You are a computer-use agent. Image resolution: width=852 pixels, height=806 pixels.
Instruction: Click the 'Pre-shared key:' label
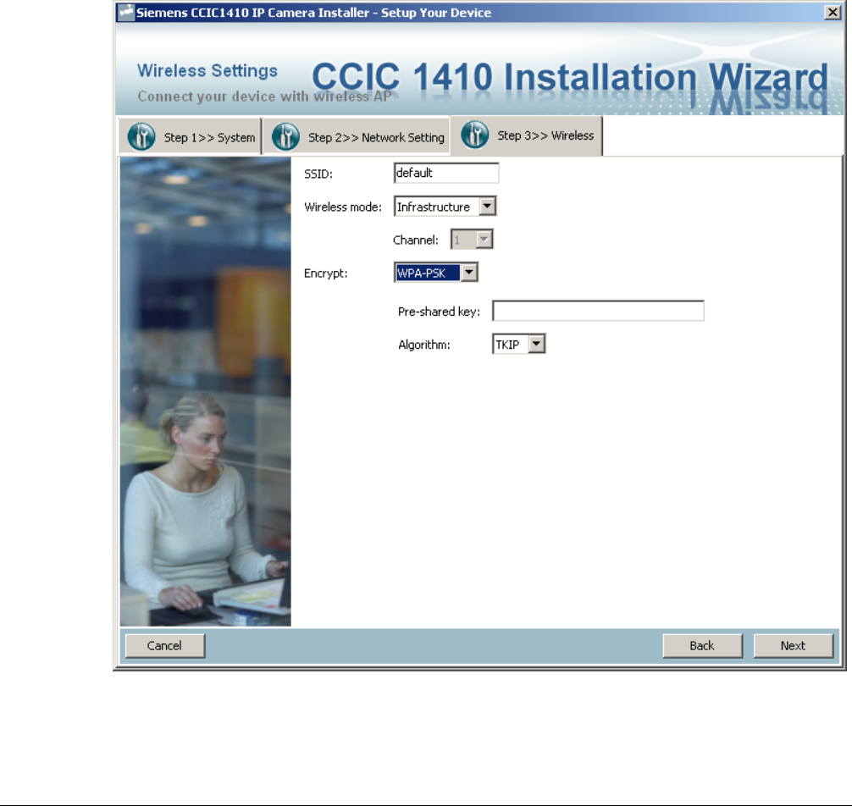(439, 312)
